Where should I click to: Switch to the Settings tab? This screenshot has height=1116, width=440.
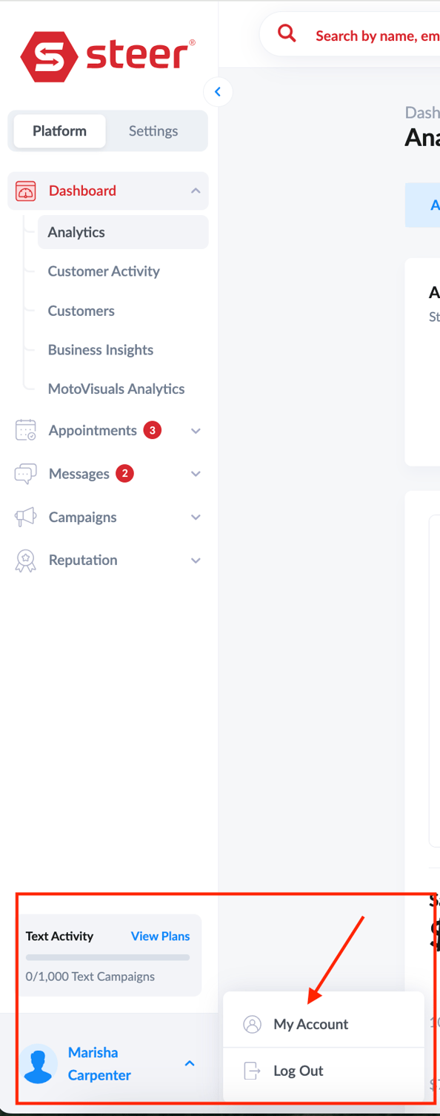(153, 131)
